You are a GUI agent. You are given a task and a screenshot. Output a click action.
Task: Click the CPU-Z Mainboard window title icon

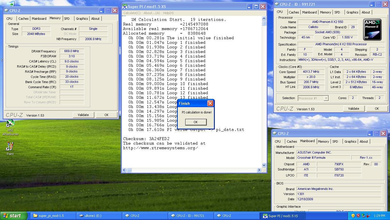(275, 133)
